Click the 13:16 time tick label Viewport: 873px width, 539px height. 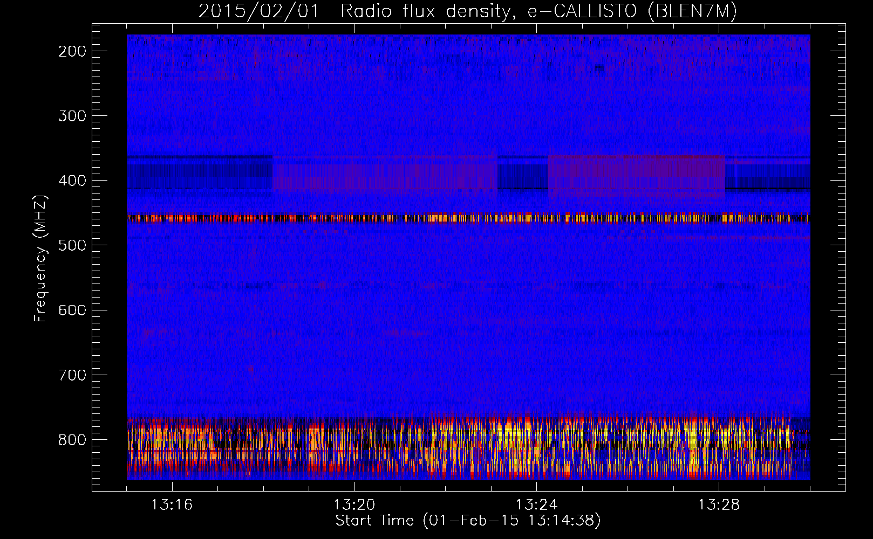[x=172, y=505]
